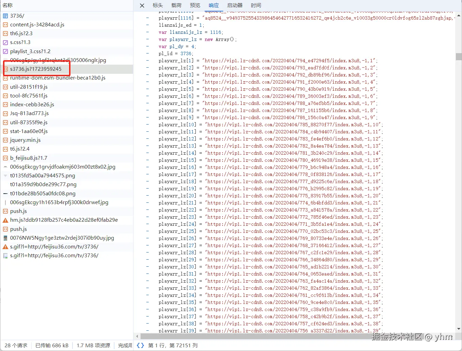Viewport: 462px width, 351px height.
Task: Click the script icon beside index-cebb3e26.js
Action: [5, 105]
